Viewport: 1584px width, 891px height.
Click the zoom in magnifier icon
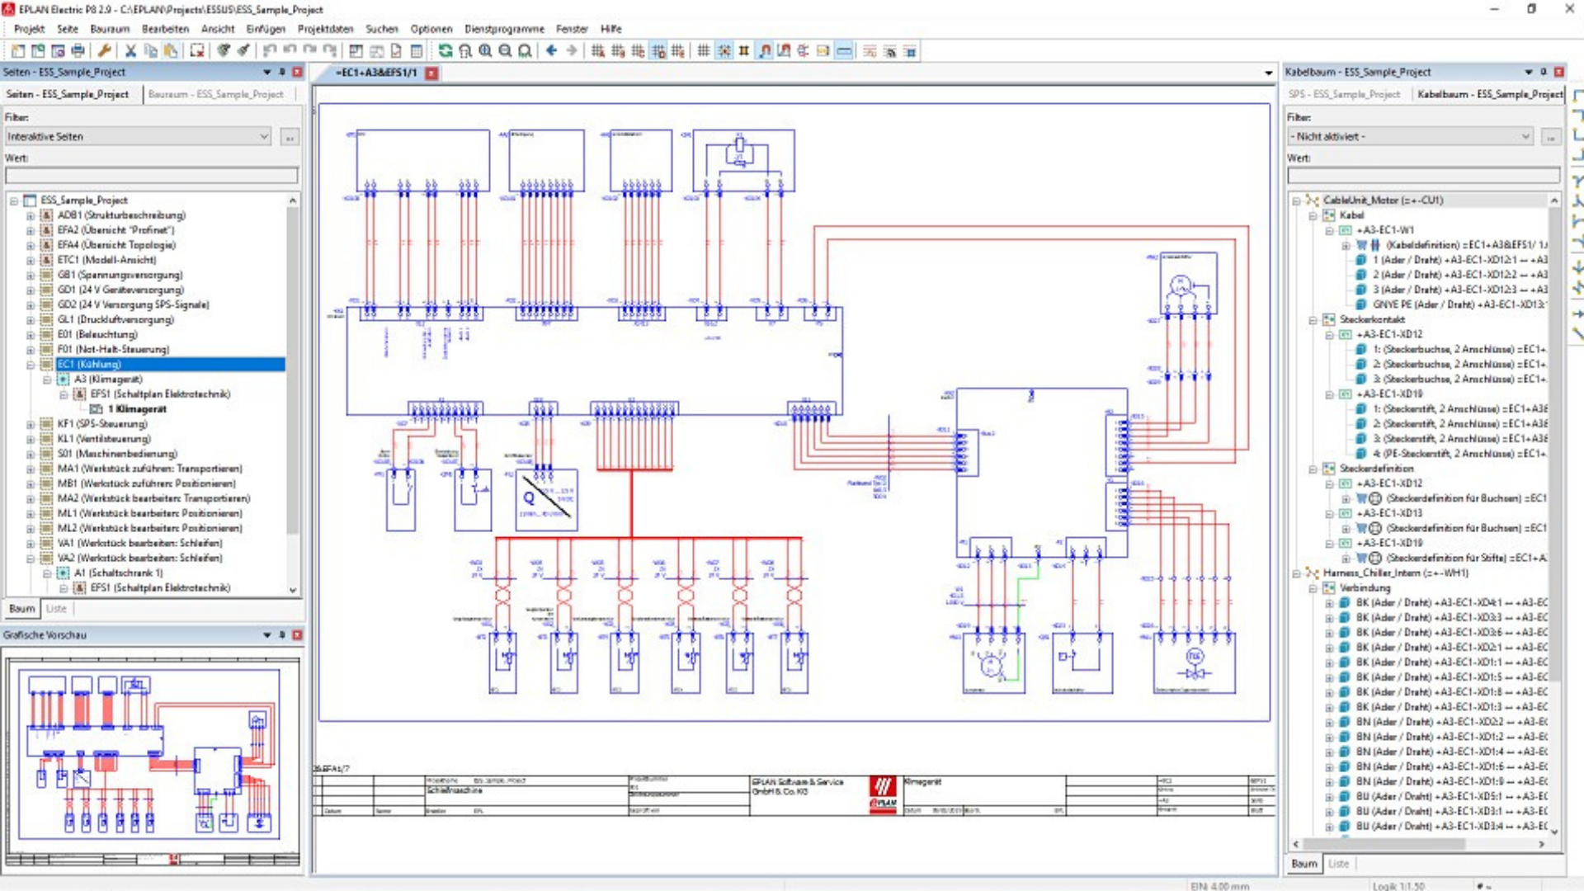tap(485, 51)
